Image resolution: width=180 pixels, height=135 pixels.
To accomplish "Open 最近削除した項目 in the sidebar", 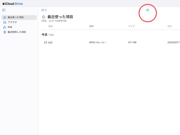I will 17,32.
